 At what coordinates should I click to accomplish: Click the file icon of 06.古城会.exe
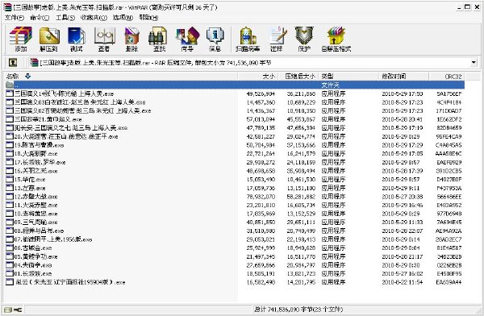[x=10, y=247]
